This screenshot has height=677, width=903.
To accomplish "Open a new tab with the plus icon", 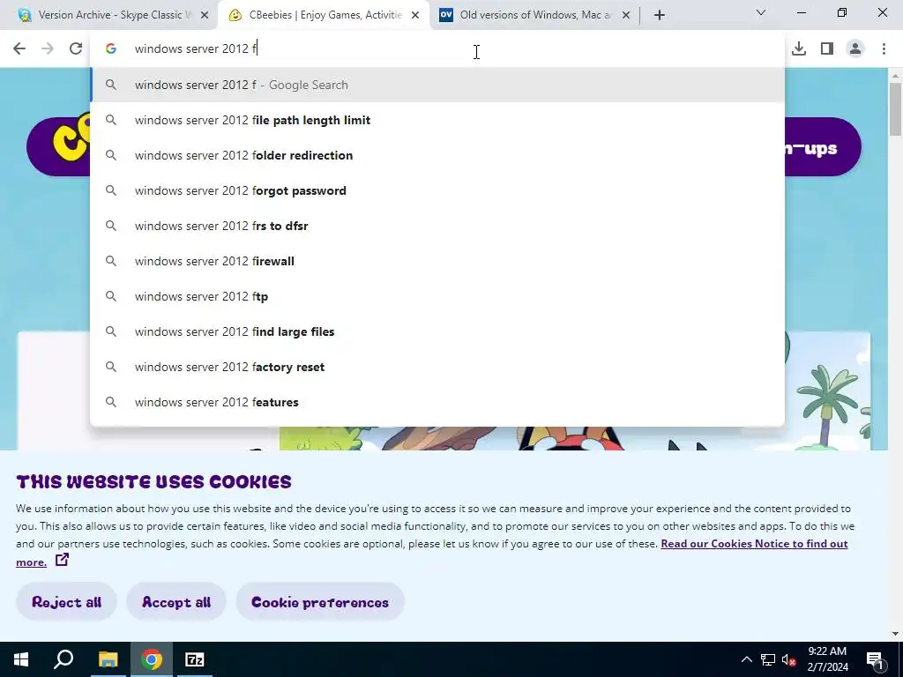I will 660,15.
